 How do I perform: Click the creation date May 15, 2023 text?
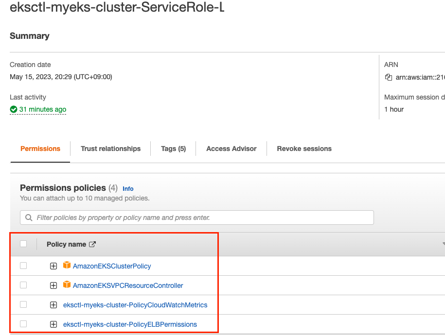(x=61, y=77)
